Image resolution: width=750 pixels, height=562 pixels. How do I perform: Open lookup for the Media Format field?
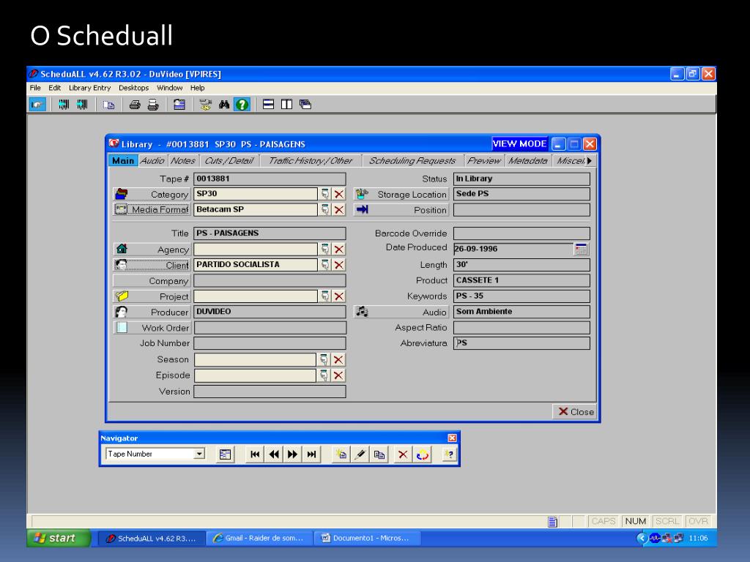tap(325, 210)
